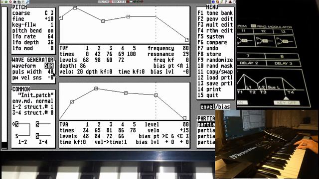Change TVF bias pt <A 1 value
Screen dimensions: 319x179
tap(183, 66)
